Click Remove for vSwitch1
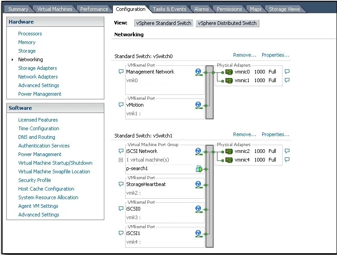 point(244,134)
